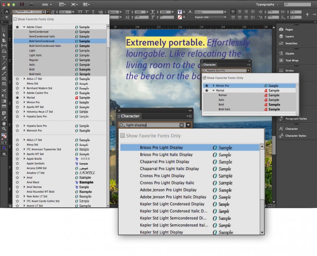Click the scroll down arrow in the search results
The image size is (317, 256).
(262, 233)
